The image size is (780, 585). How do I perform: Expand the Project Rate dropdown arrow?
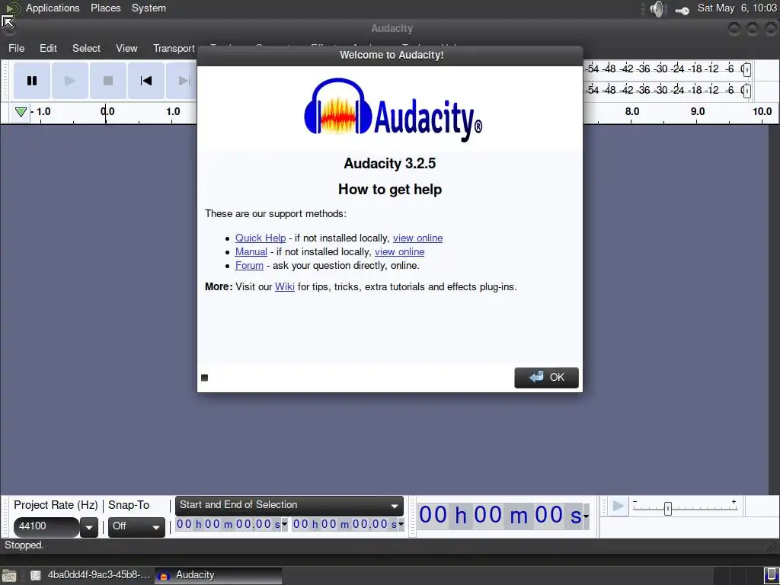click(88, 527)
